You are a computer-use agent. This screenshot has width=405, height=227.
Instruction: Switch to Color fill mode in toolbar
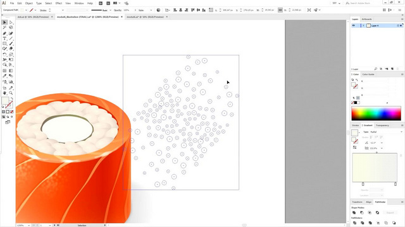point(3,112)
